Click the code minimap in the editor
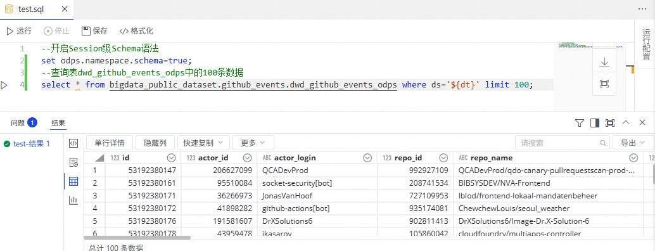Screen dimensions: 655x251 coord(590,46)
